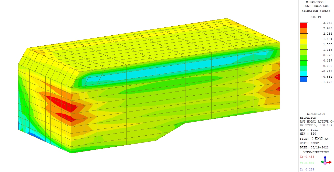Click the Y:-0.837 direction value
Screen dimensions: 334x172
click(307, 163)
